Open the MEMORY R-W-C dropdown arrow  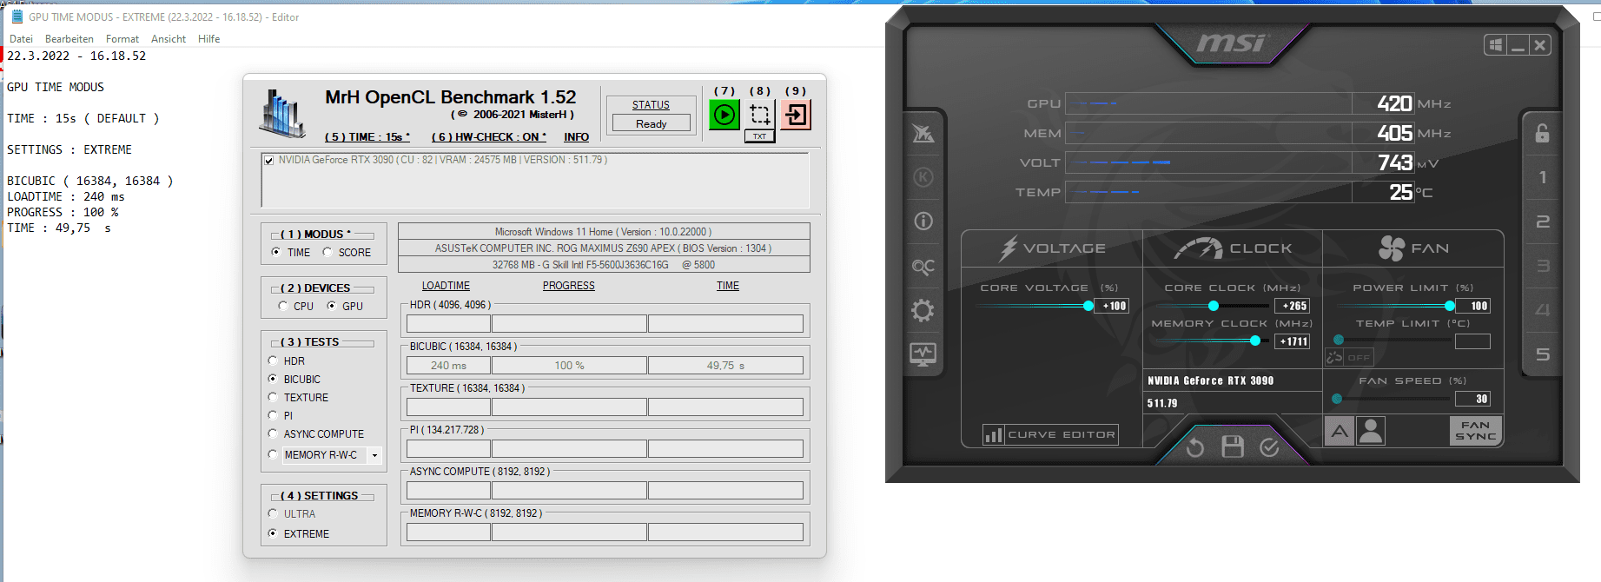(x=374, y=455)
